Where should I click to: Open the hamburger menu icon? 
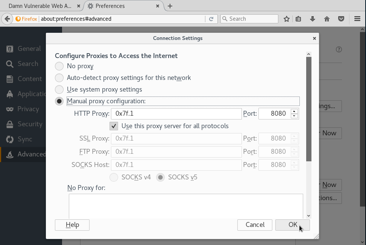click(x=357, y=19)
